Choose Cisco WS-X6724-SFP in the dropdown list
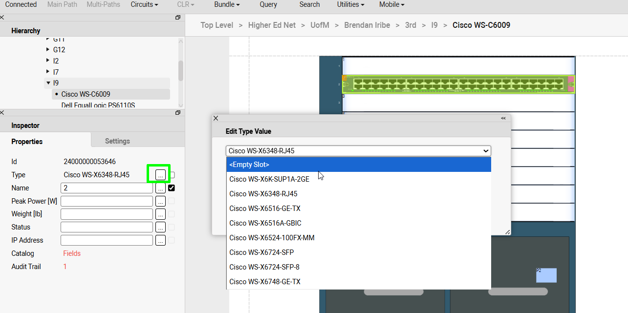The height and width of the screenshot is (313, 628). click(358, 252)
